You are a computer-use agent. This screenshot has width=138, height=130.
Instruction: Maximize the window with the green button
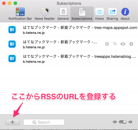tap(15, 3)
